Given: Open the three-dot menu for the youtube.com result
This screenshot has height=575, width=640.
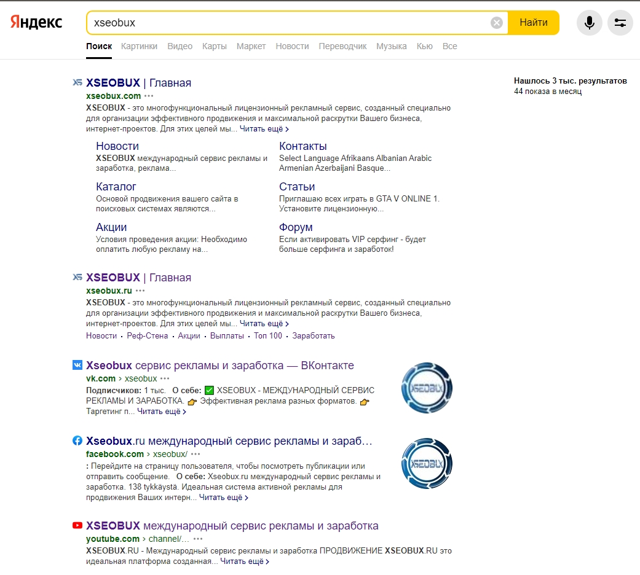Looking at the screenshot, I should (x=198, y=539).
